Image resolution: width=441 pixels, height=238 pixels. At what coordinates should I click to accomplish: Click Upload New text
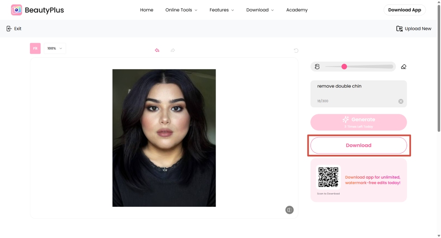tap(418, 29)
